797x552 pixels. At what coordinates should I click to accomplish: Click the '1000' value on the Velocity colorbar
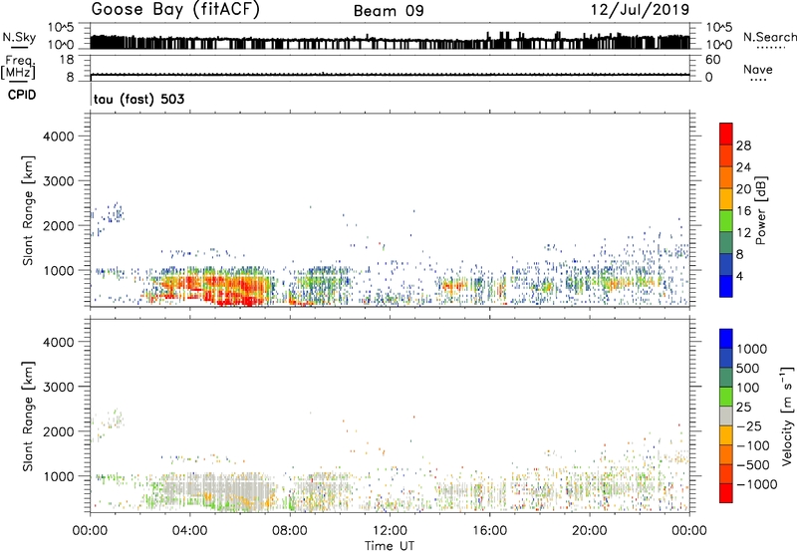pyautogui.click(x=752, y=349)
